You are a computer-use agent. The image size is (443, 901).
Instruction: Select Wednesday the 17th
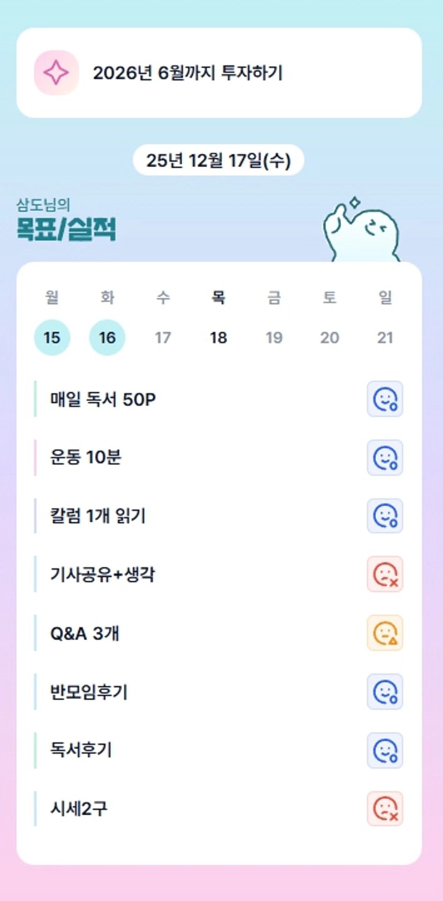pyautogui.click(x=163, y=337)
